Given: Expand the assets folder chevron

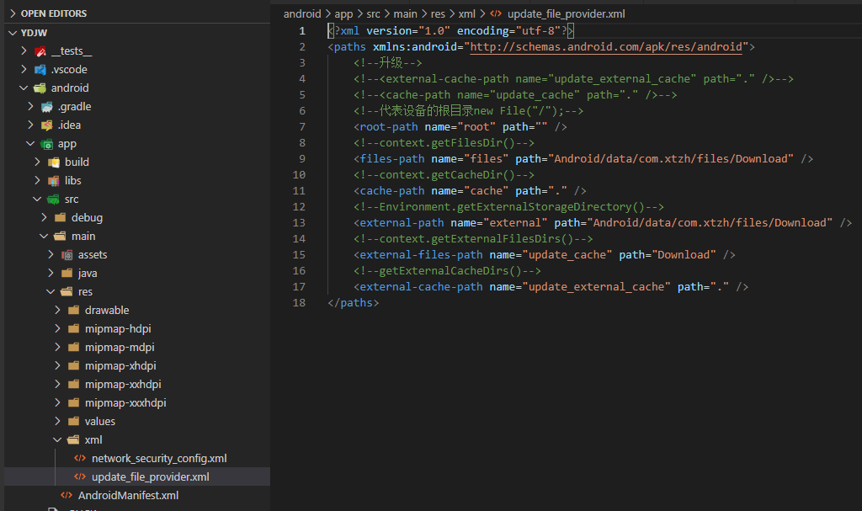Looking at the screenshot, I should [51, 254].
